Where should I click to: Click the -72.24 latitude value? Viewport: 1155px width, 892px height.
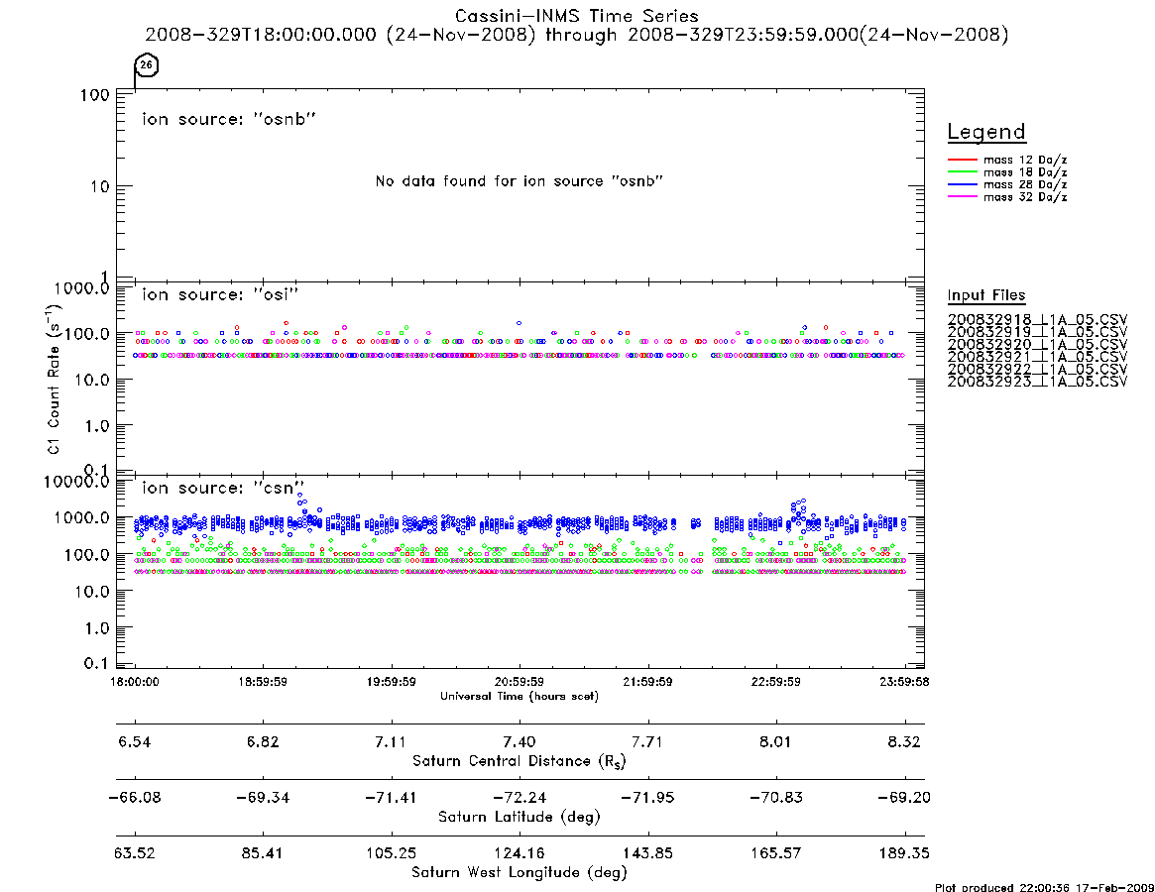click(520, 798)
